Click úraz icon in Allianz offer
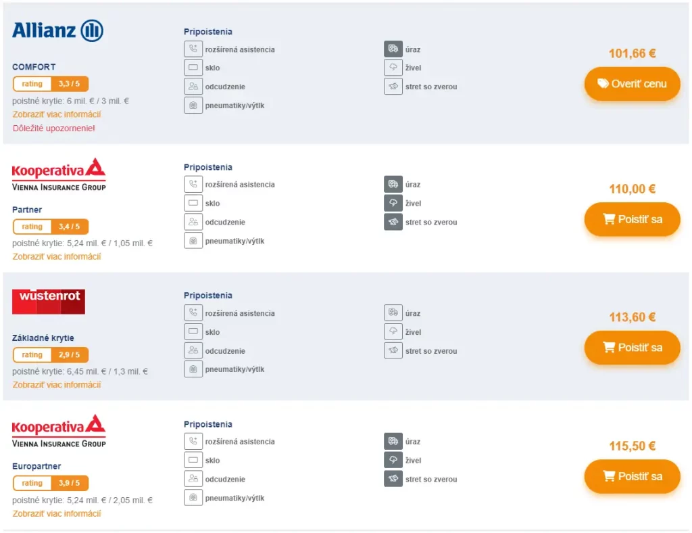The image size is (692, 533). (x=393, y=49)
